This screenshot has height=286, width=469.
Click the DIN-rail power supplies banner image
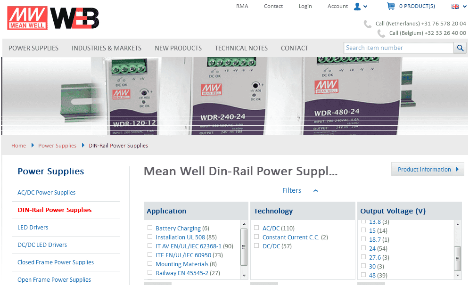tap(235, 96)
